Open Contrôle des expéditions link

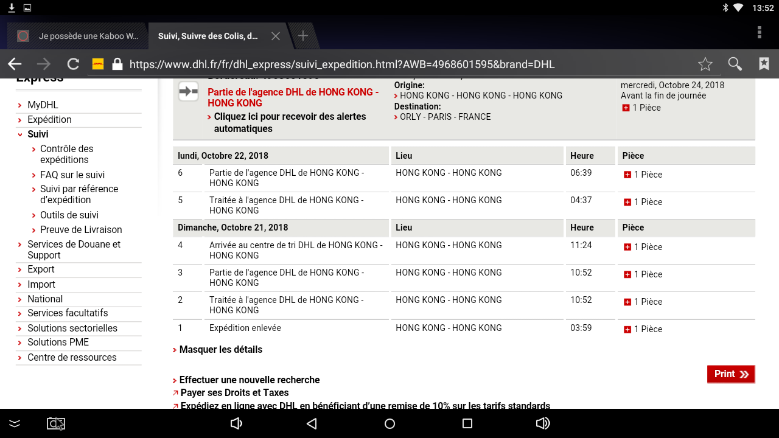67,154
